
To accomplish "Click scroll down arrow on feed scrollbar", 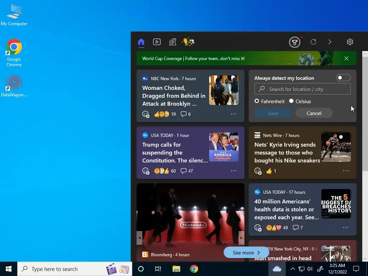I will tap(365, 258).
